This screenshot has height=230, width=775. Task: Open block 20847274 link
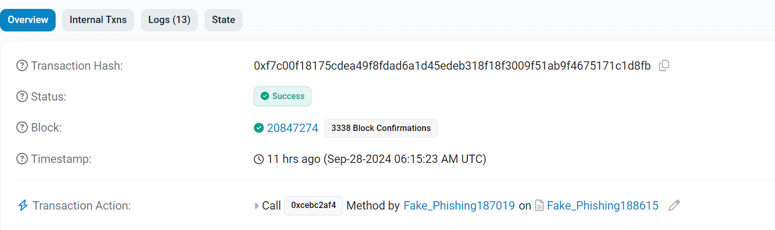[x=292, y=128]
